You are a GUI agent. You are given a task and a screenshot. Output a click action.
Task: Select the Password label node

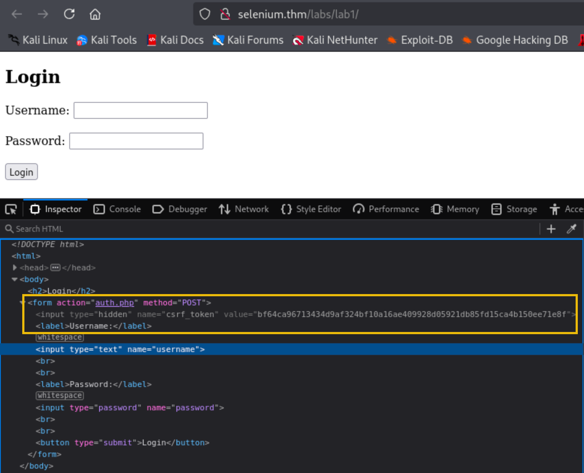[x=94, y=384]
